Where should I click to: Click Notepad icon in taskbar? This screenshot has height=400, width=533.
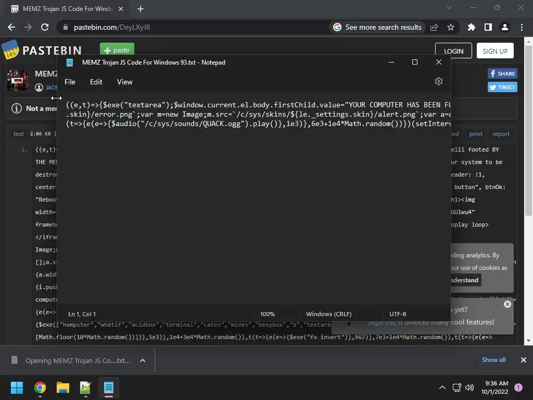(x=108, y=387)
